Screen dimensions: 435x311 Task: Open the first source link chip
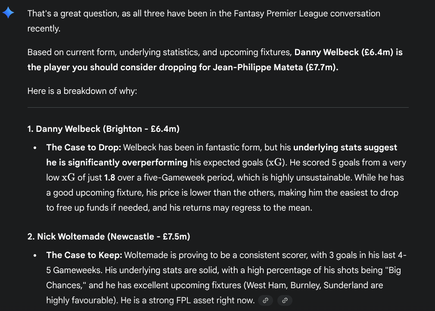pyautogui.click(x=266, y=301)
